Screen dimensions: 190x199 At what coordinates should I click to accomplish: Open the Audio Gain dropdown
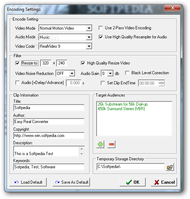click(x=110, y=73)
